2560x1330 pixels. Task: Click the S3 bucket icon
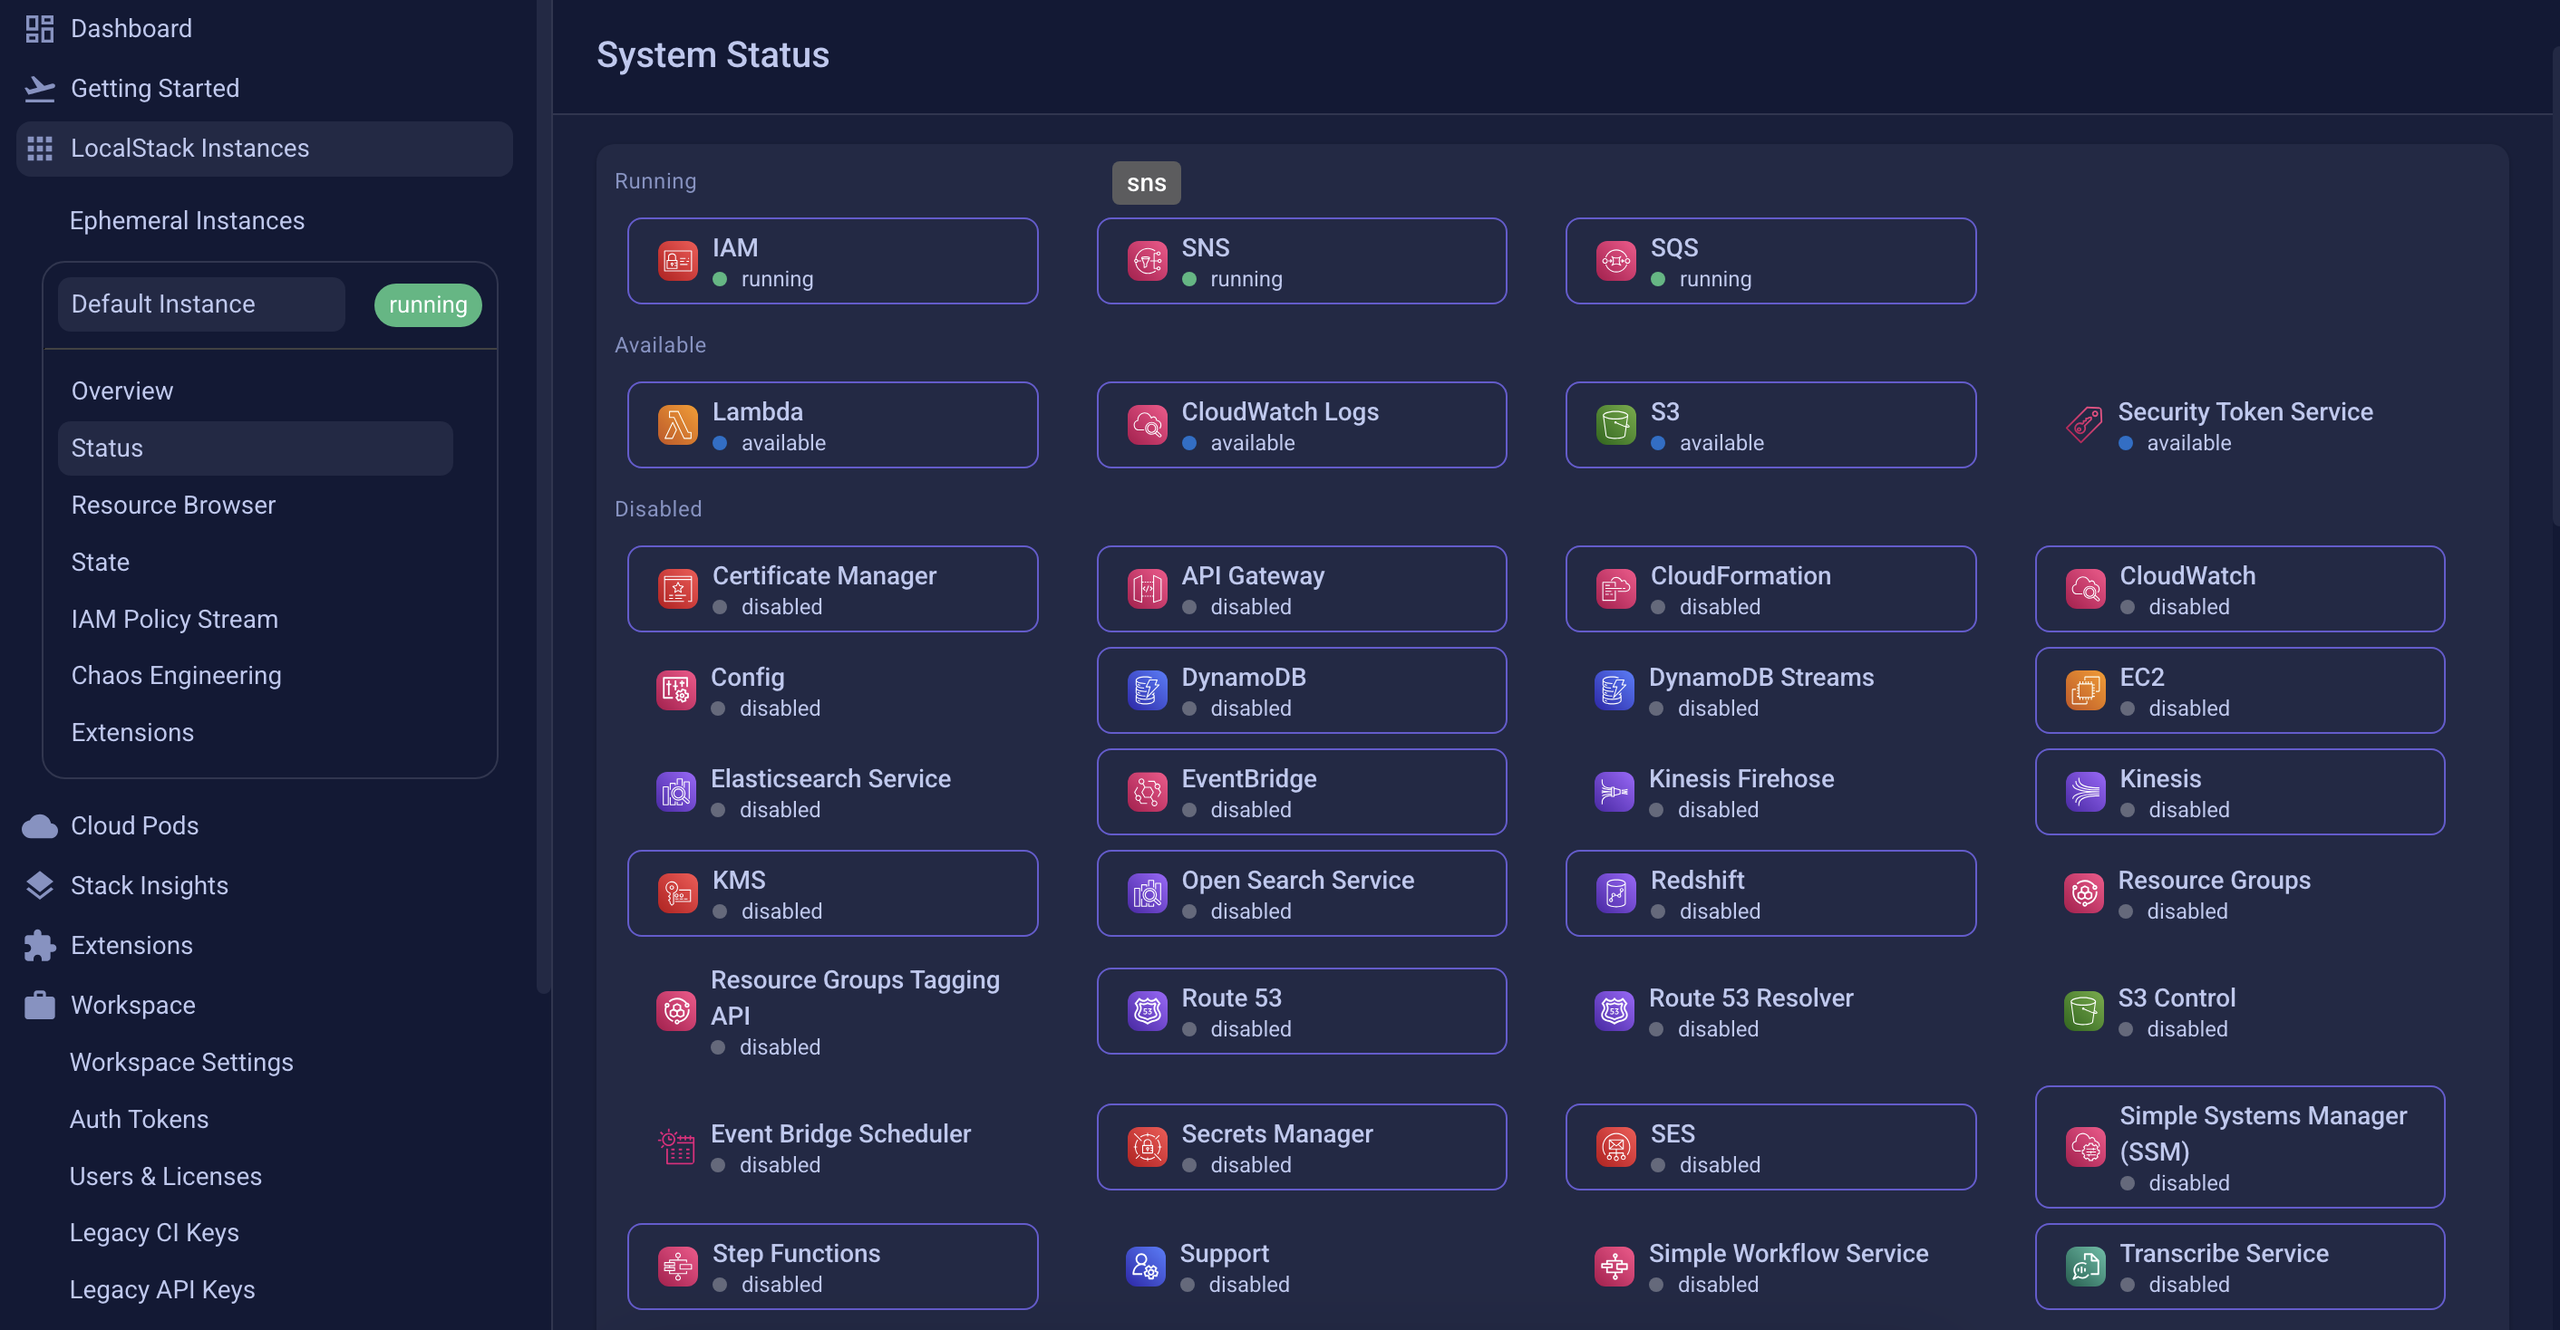[x=1615, y=424]
